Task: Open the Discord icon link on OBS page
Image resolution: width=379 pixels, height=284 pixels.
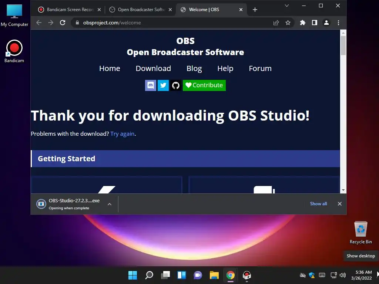Action: tap(150, 85)
